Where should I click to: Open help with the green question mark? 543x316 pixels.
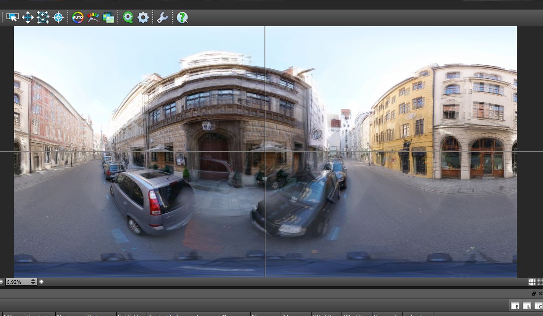point(182,17)
